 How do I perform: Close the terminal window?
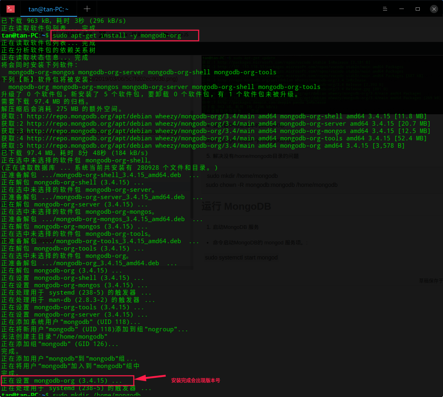434,9
